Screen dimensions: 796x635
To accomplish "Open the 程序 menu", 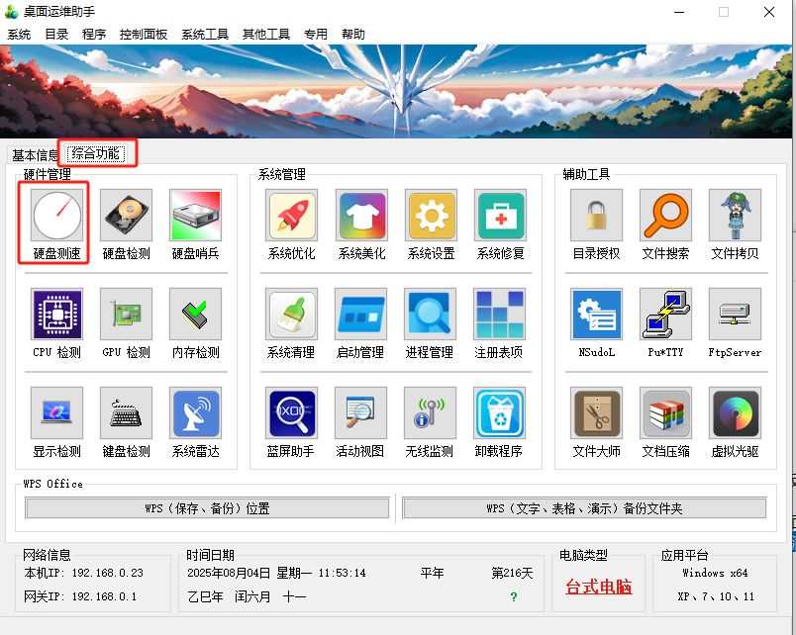I will pyautogui.click(x=94, y=35).
